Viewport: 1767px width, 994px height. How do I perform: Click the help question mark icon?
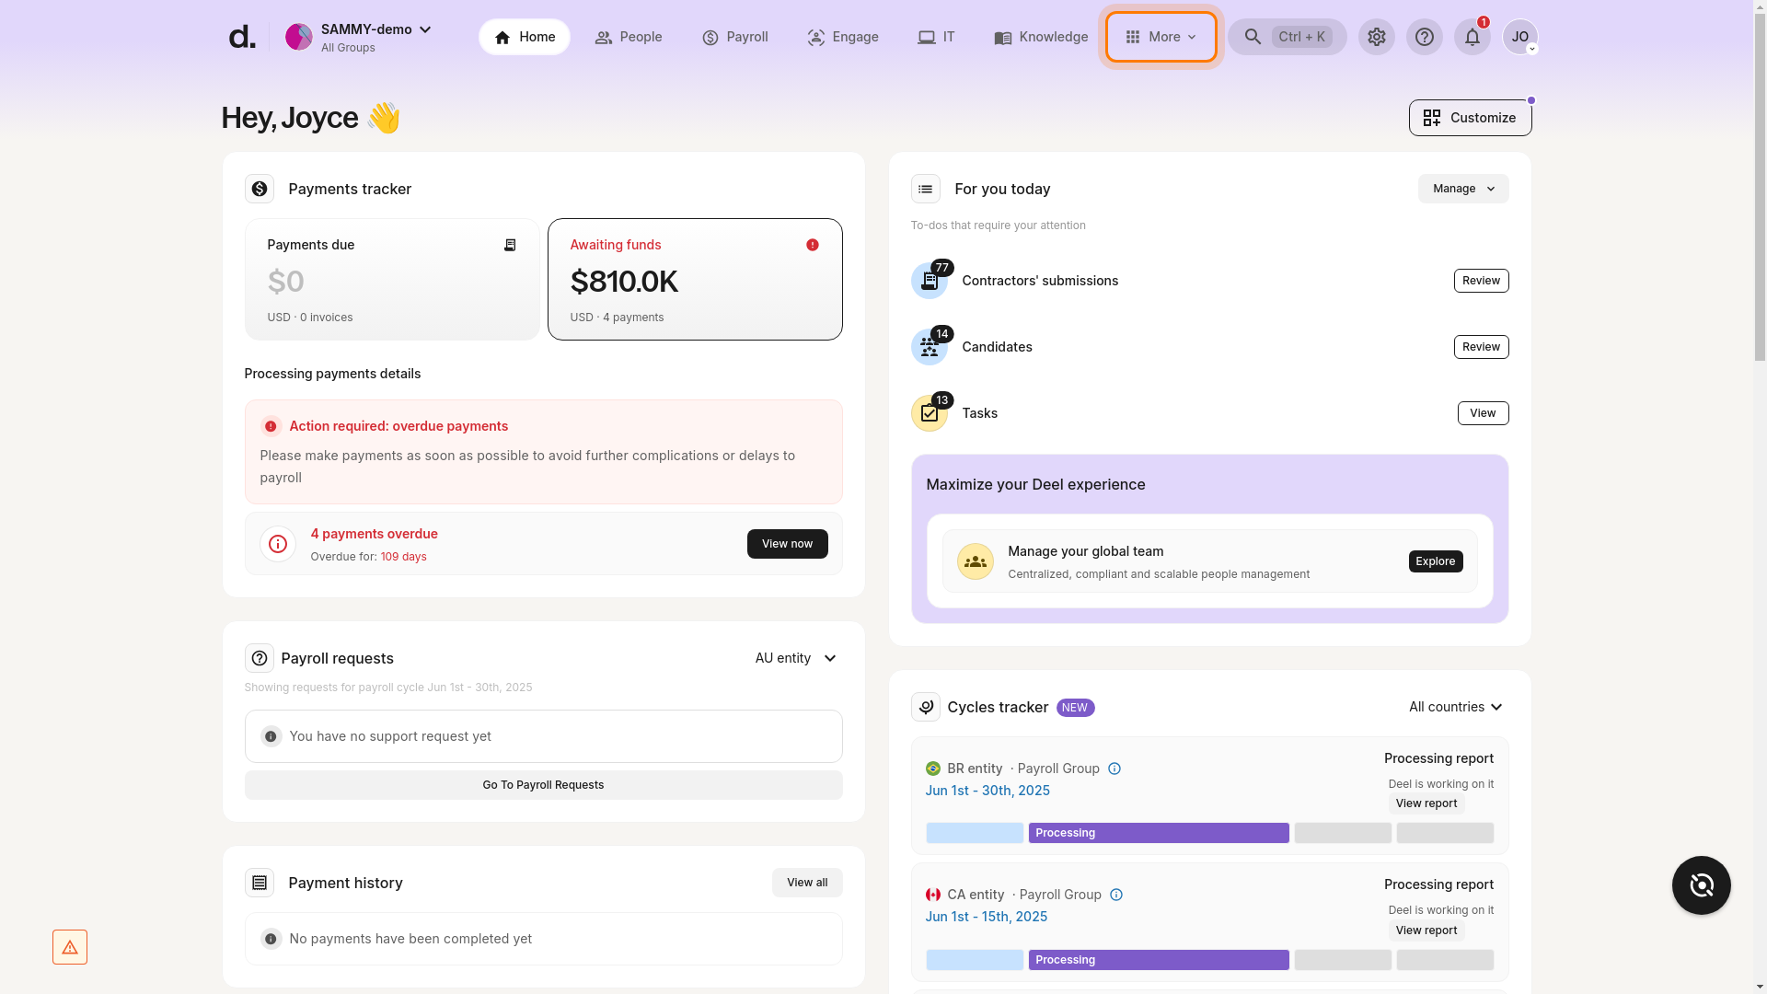[x=1425, y=37]
